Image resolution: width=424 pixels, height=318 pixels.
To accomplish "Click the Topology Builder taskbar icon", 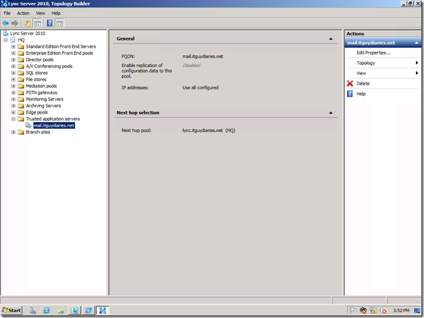I will click(103, 310).
